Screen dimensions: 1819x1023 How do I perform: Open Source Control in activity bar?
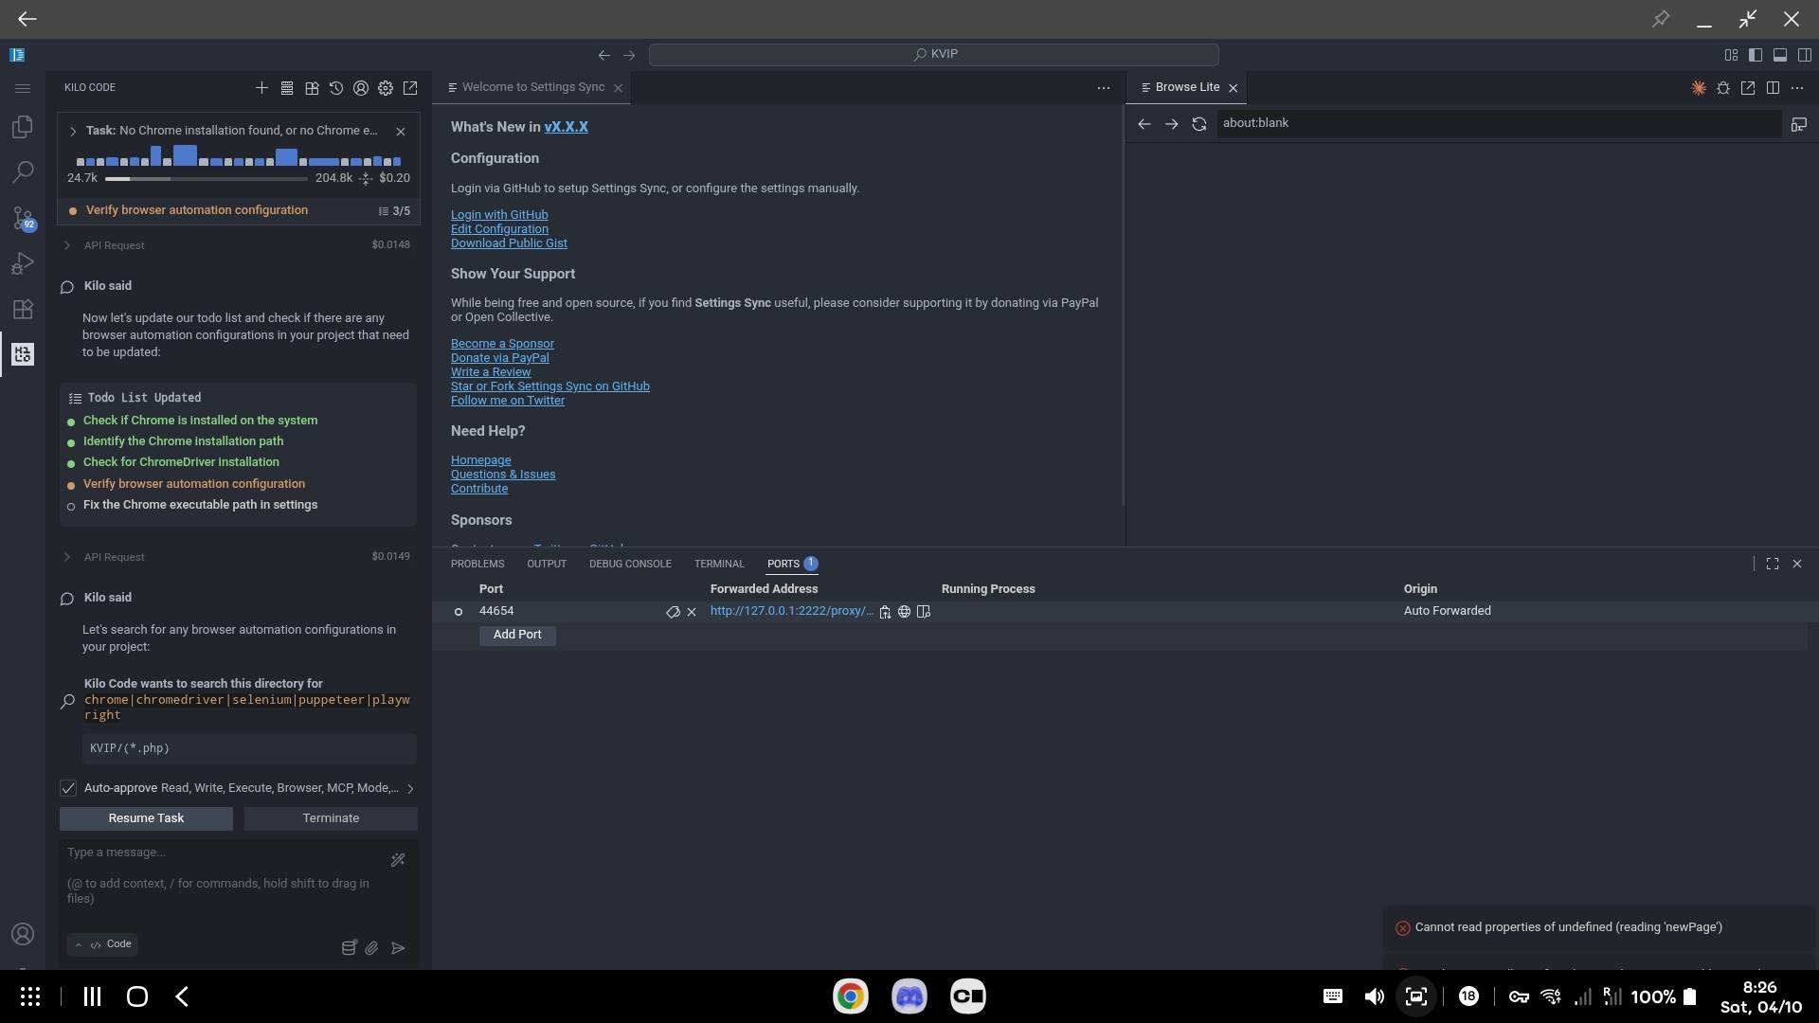23,218
